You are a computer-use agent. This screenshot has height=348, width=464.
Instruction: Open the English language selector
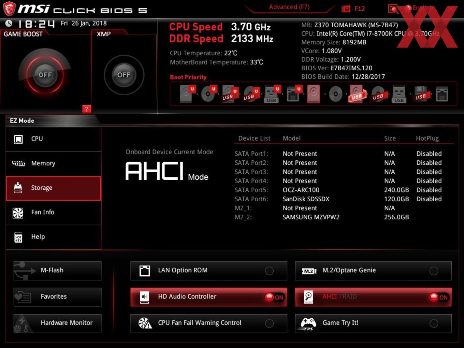[420, 8]
